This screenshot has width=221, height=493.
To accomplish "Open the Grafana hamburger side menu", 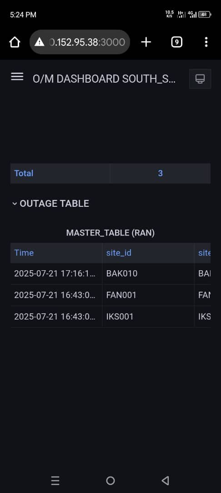I will (17, 76).
